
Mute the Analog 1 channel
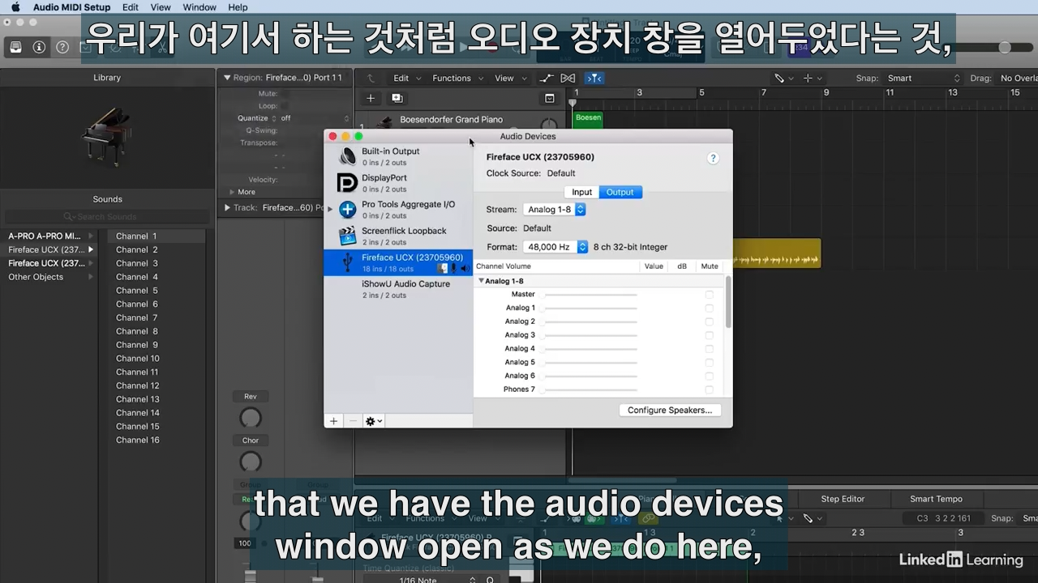tap(710, 309)
